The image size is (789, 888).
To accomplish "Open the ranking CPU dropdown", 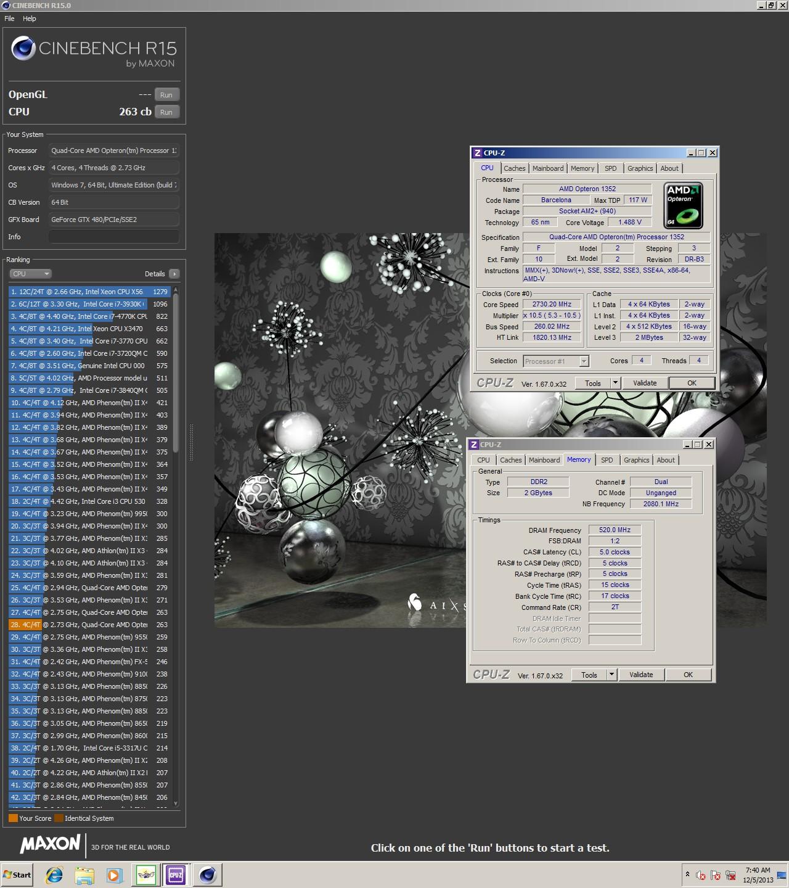I will 30,274.
